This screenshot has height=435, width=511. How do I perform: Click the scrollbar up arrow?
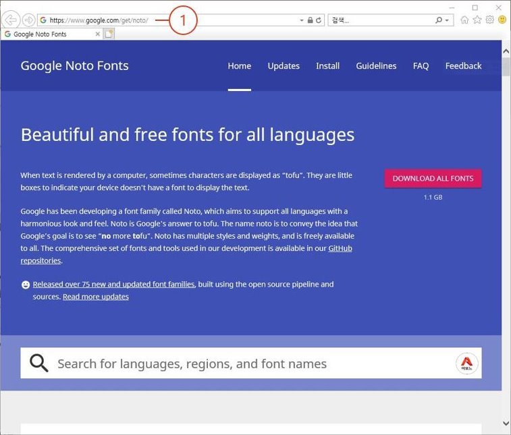tap(506, 51)
